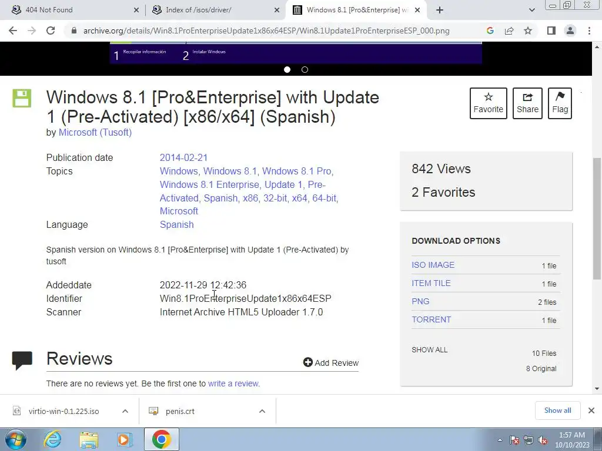Open the Chrome three-dot menu
602x451 pixels.
[589, 31]
